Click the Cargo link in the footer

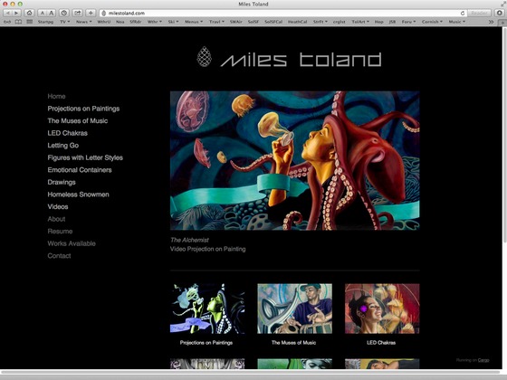pos(483,360)
